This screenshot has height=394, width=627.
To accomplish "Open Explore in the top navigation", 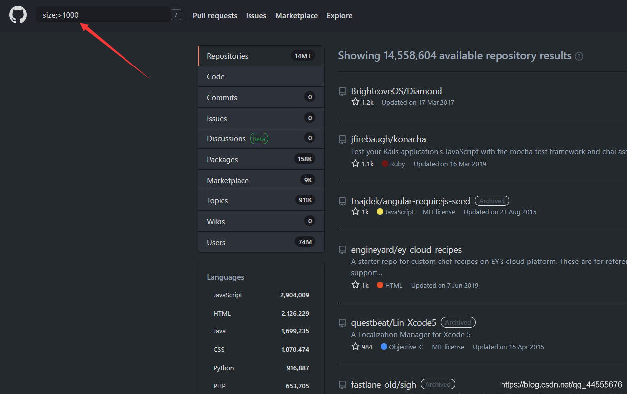I will (x=340, y=16).
